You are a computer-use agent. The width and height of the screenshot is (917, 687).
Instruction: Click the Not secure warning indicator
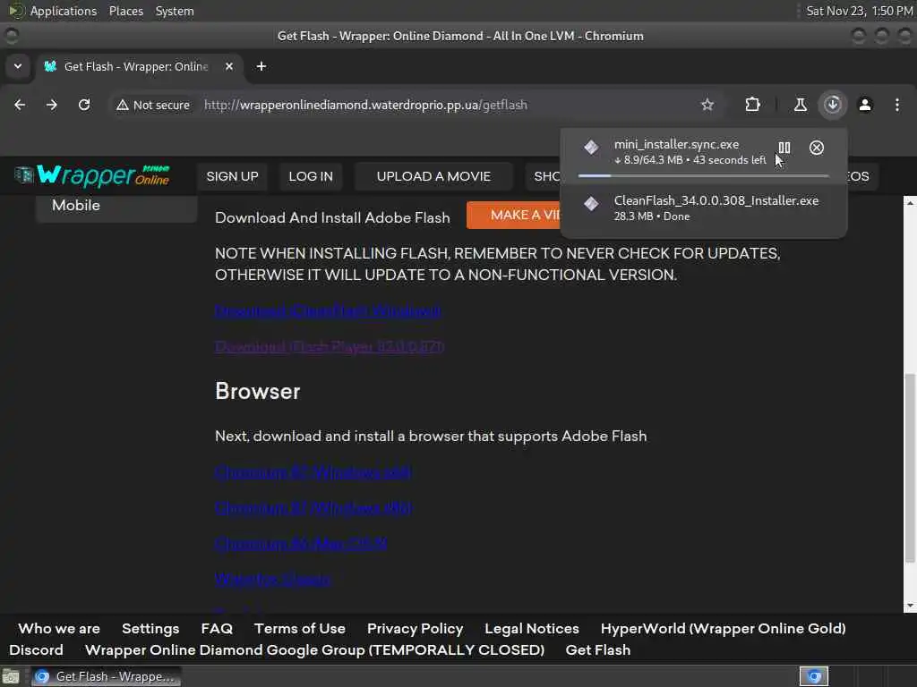click(x=153, y=106)
